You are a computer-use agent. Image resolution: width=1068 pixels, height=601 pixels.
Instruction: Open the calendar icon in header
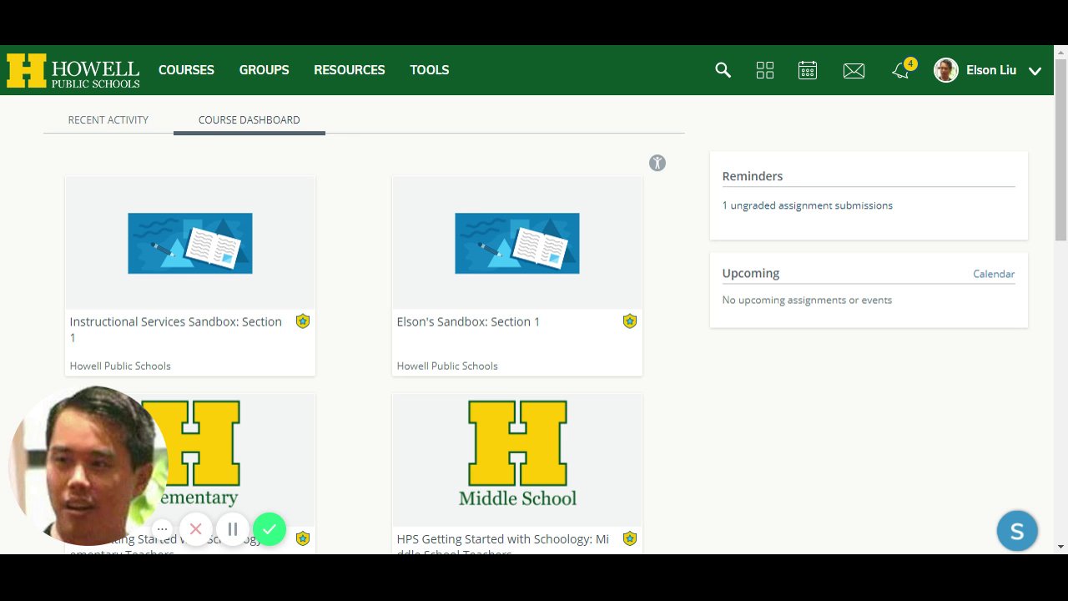click(x=808, y=70)
